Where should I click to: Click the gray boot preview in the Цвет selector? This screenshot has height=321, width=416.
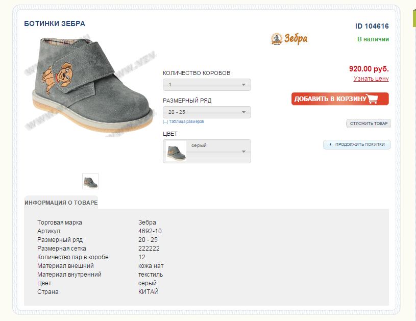[176, 152]
